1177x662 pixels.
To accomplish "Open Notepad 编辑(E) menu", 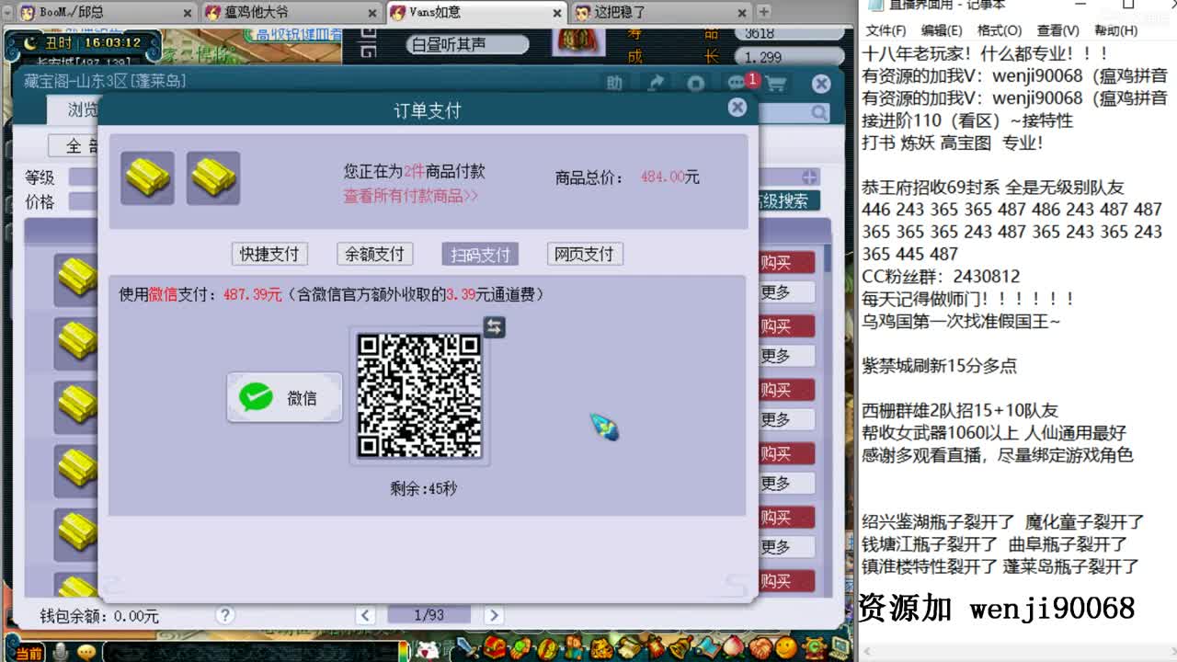I will coord(941,30).
